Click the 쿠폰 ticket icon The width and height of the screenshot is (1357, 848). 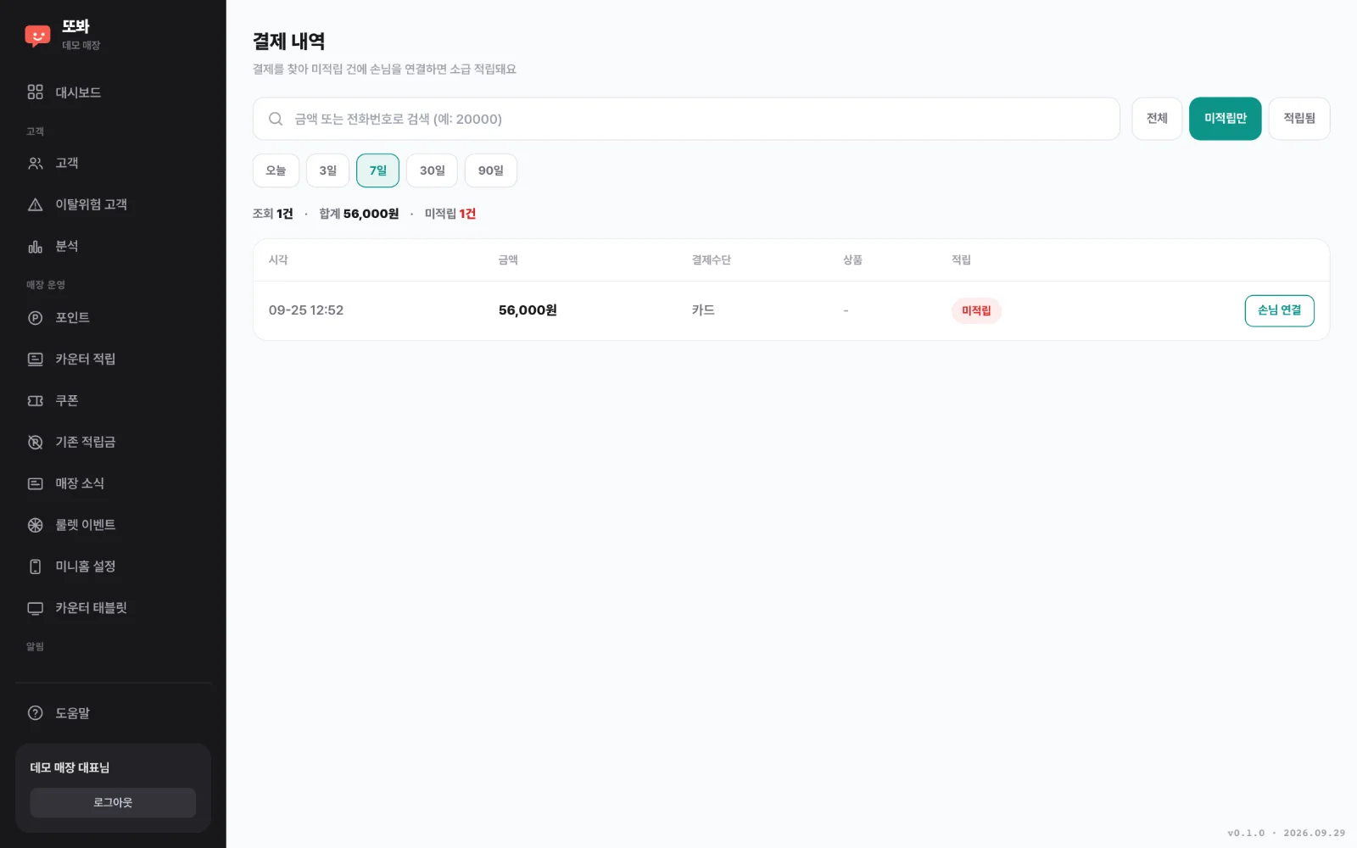35,400
